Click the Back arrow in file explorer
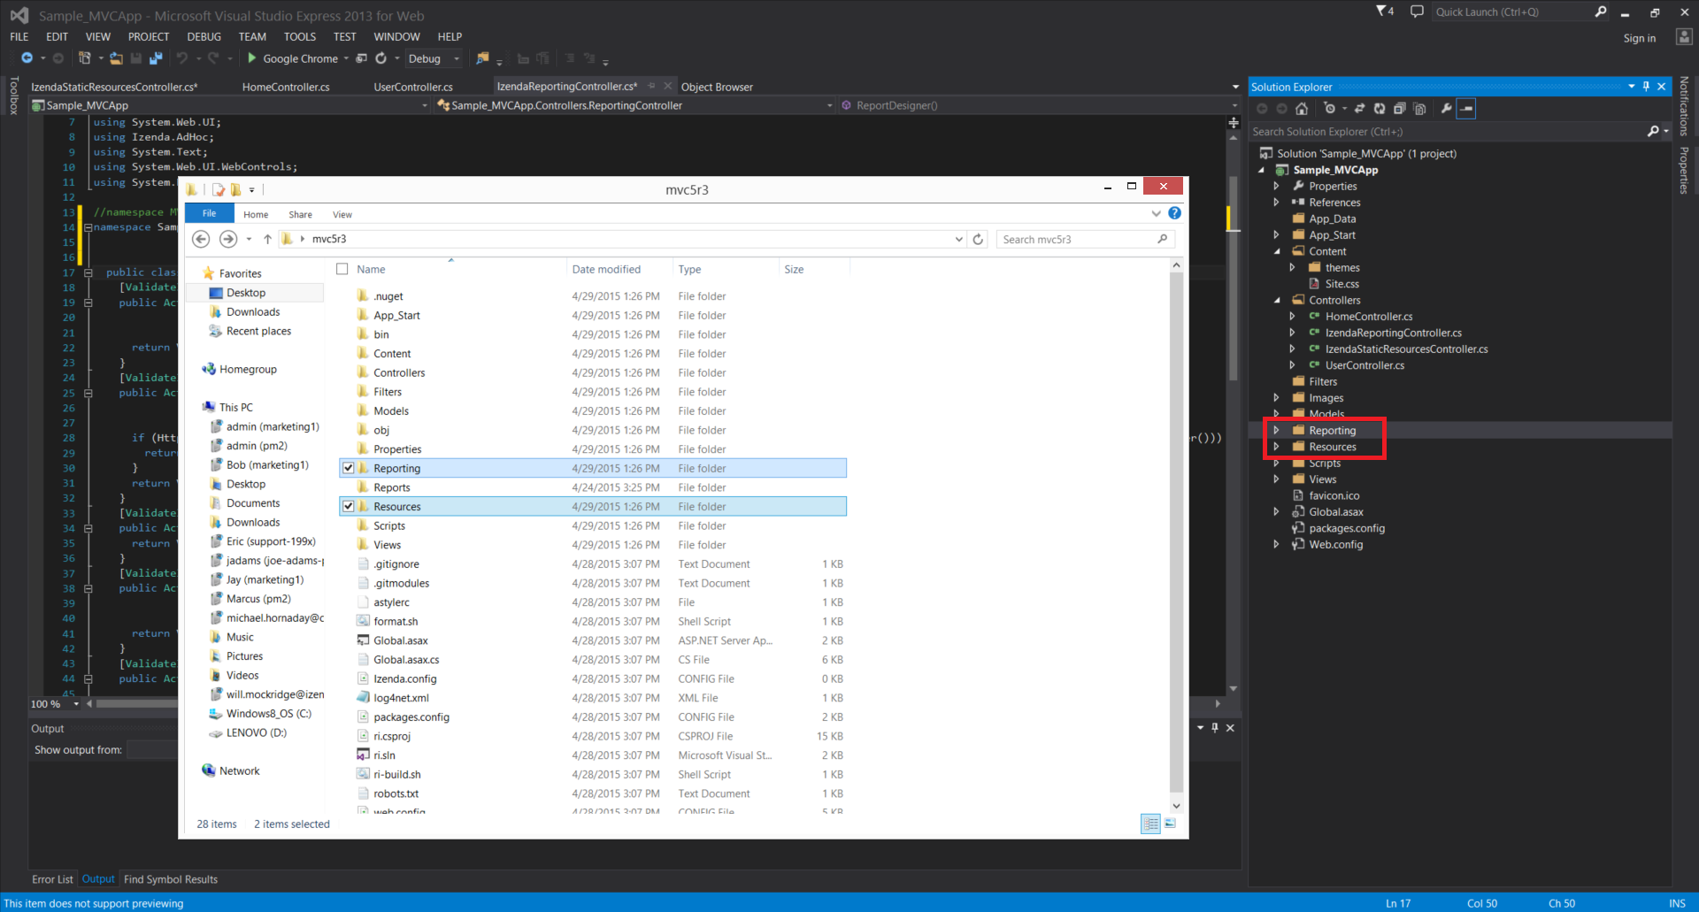This screenshot has width=1699, height=912. pyautogui.click(x=201, y=239)
